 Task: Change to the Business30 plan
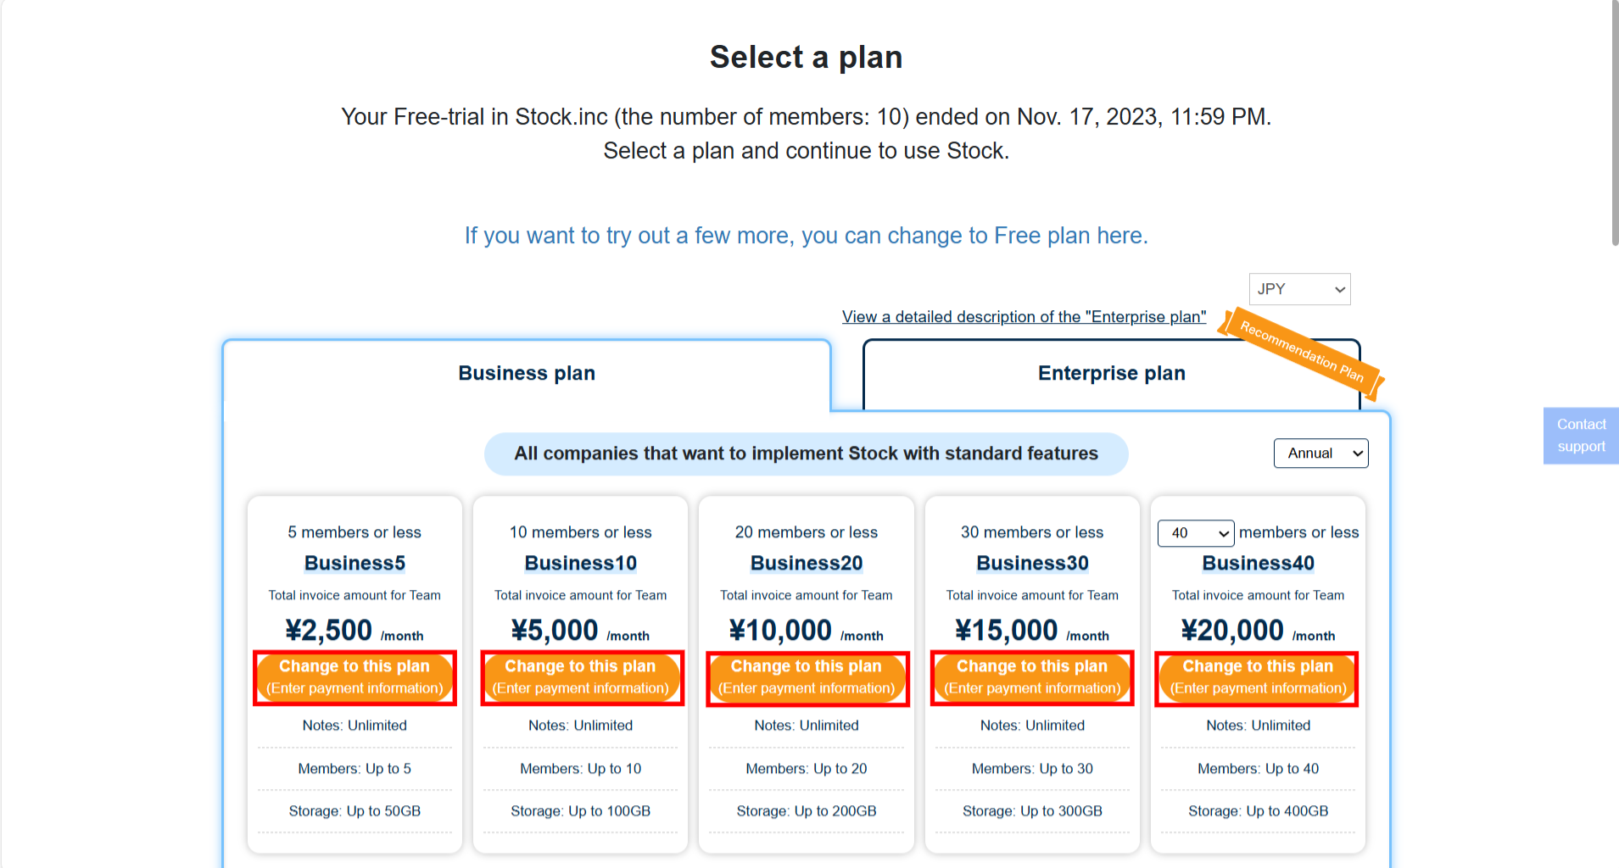(x=1031, y=676)
